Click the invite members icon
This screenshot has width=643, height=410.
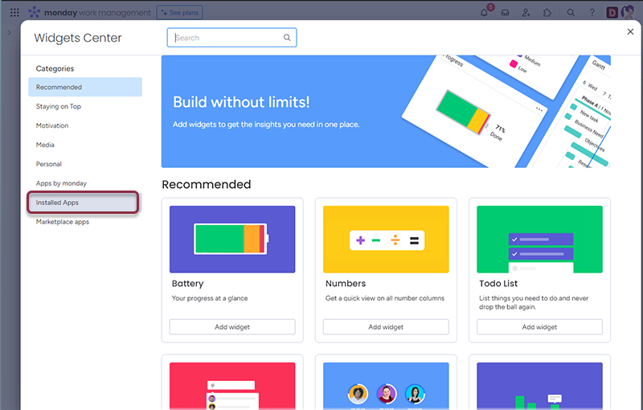(x=526, y=13)
